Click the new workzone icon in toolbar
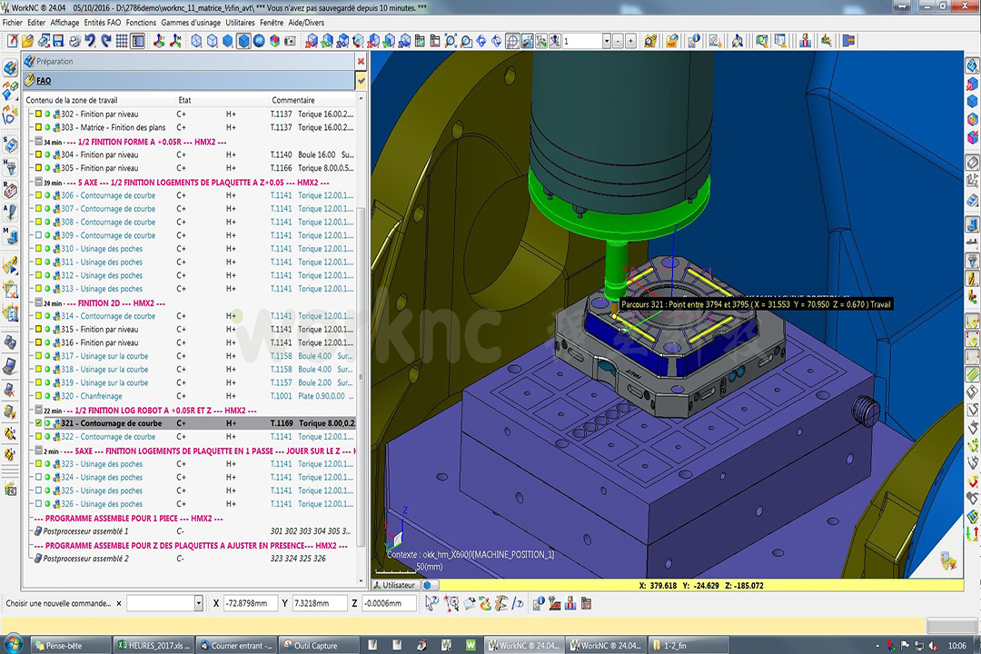The image size is (981, 654). tap(13, 41)
